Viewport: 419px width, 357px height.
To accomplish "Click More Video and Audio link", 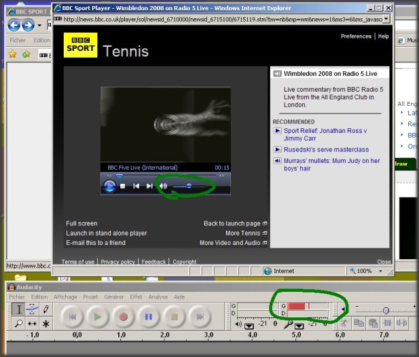I will (x=230, y=243).
